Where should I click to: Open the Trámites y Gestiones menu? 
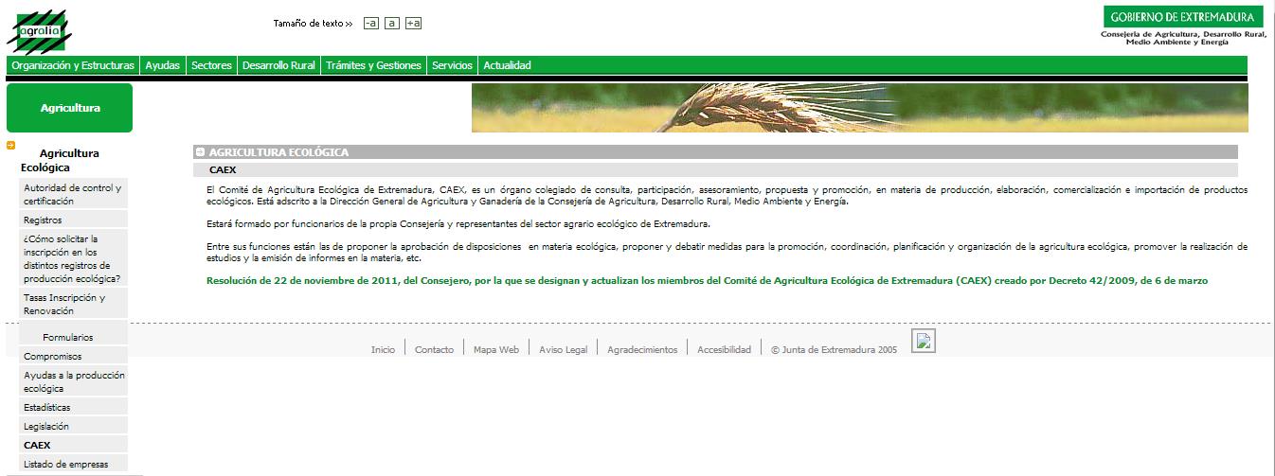coord(373,65)
